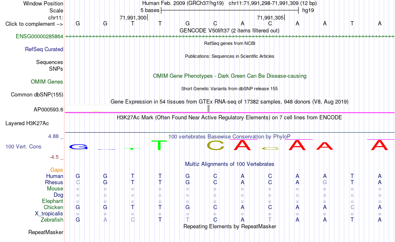Click the OMIM Genes track label
395x242 pixels.
(47, 81)
